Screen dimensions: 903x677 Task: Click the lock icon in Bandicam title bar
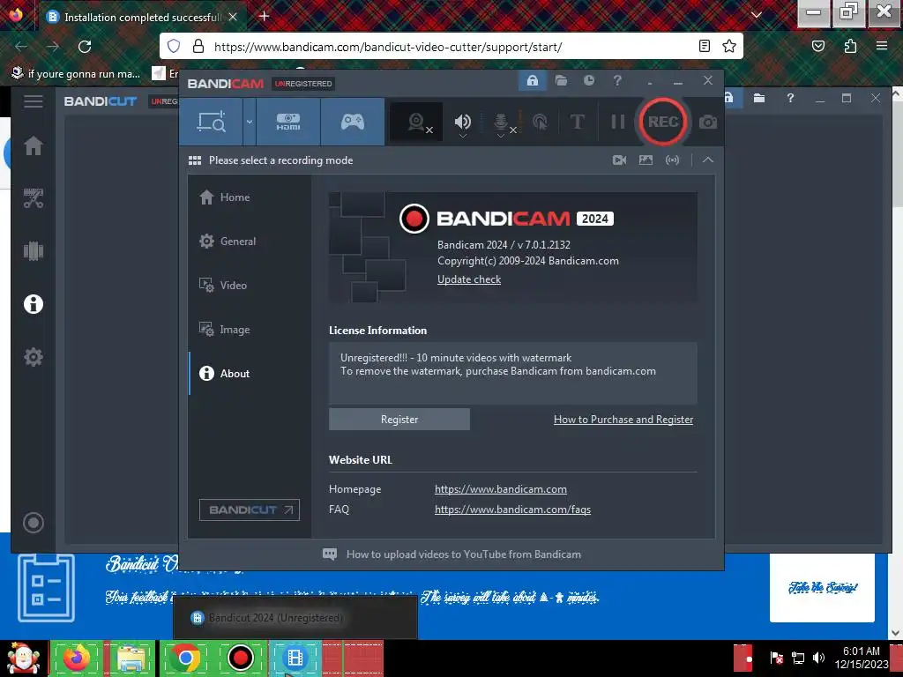tap(532, 80)
